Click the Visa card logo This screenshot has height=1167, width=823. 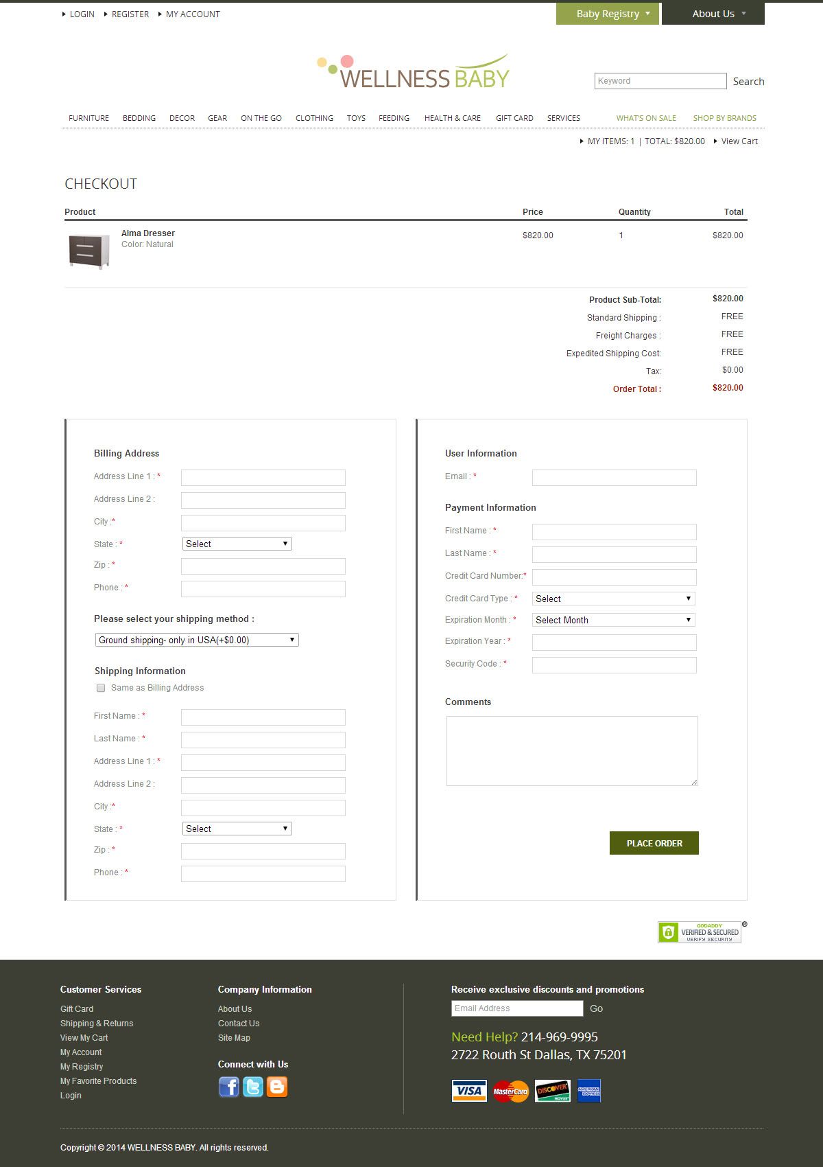coord(469,1091)
